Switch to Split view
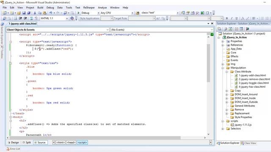 pyautogui.click(x=27, y=143)
